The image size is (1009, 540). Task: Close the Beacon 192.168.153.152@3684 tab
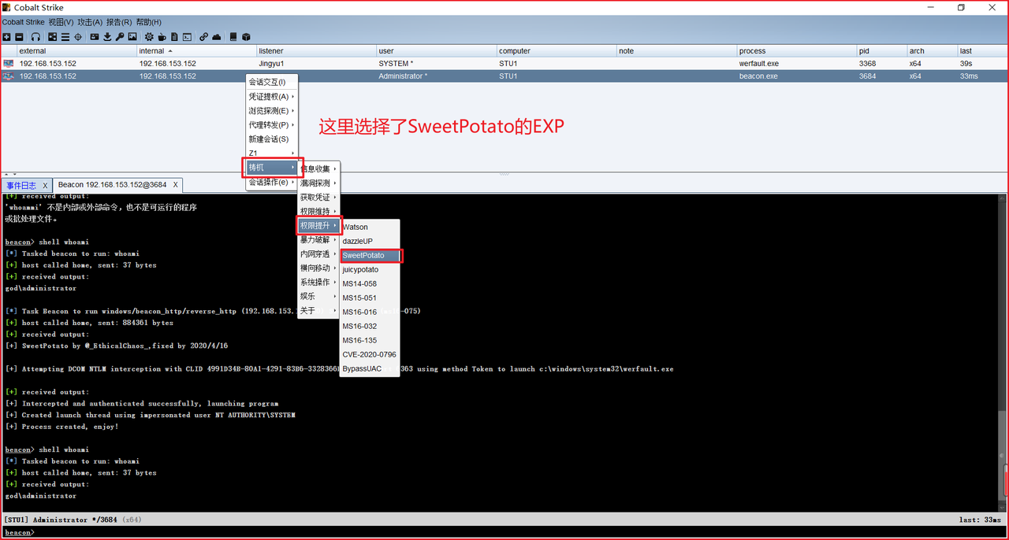pyautogui.click(x=176, y=185)
